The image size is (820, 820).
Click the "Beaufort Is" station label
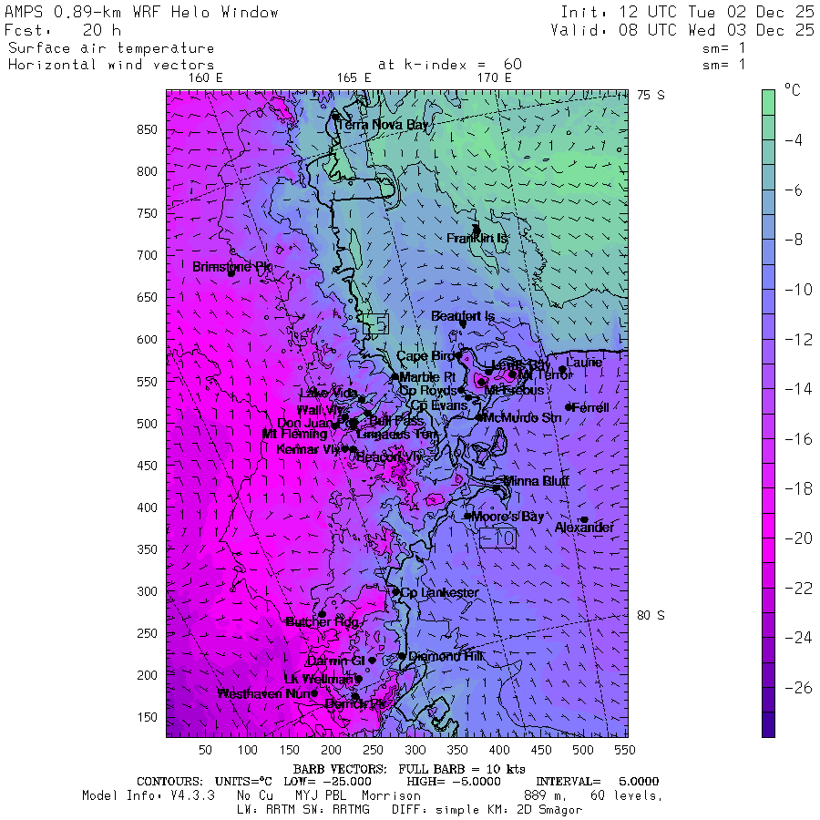[x=463, y=316]
